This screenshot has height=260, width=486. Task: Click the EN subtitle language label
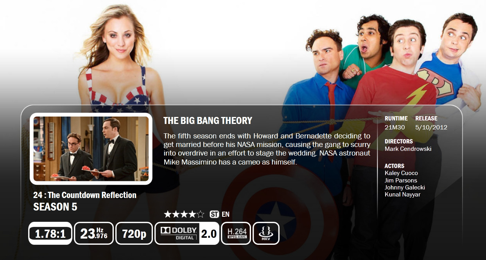pyautogui.click(x=226, y=214)
